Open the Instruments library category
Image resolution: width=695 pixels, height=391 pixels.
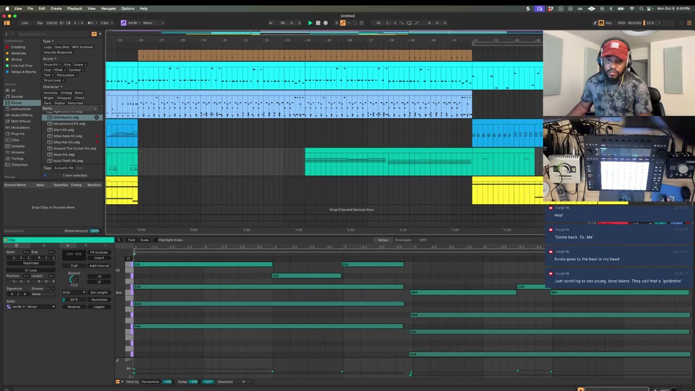[21, 109]
